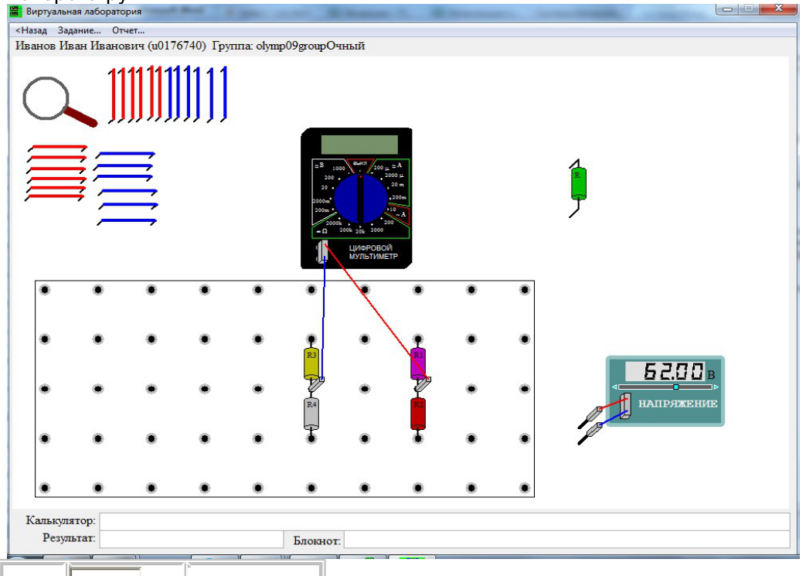Click the 2000k ohm range label
806x576 pixels.
pos(334,223)
